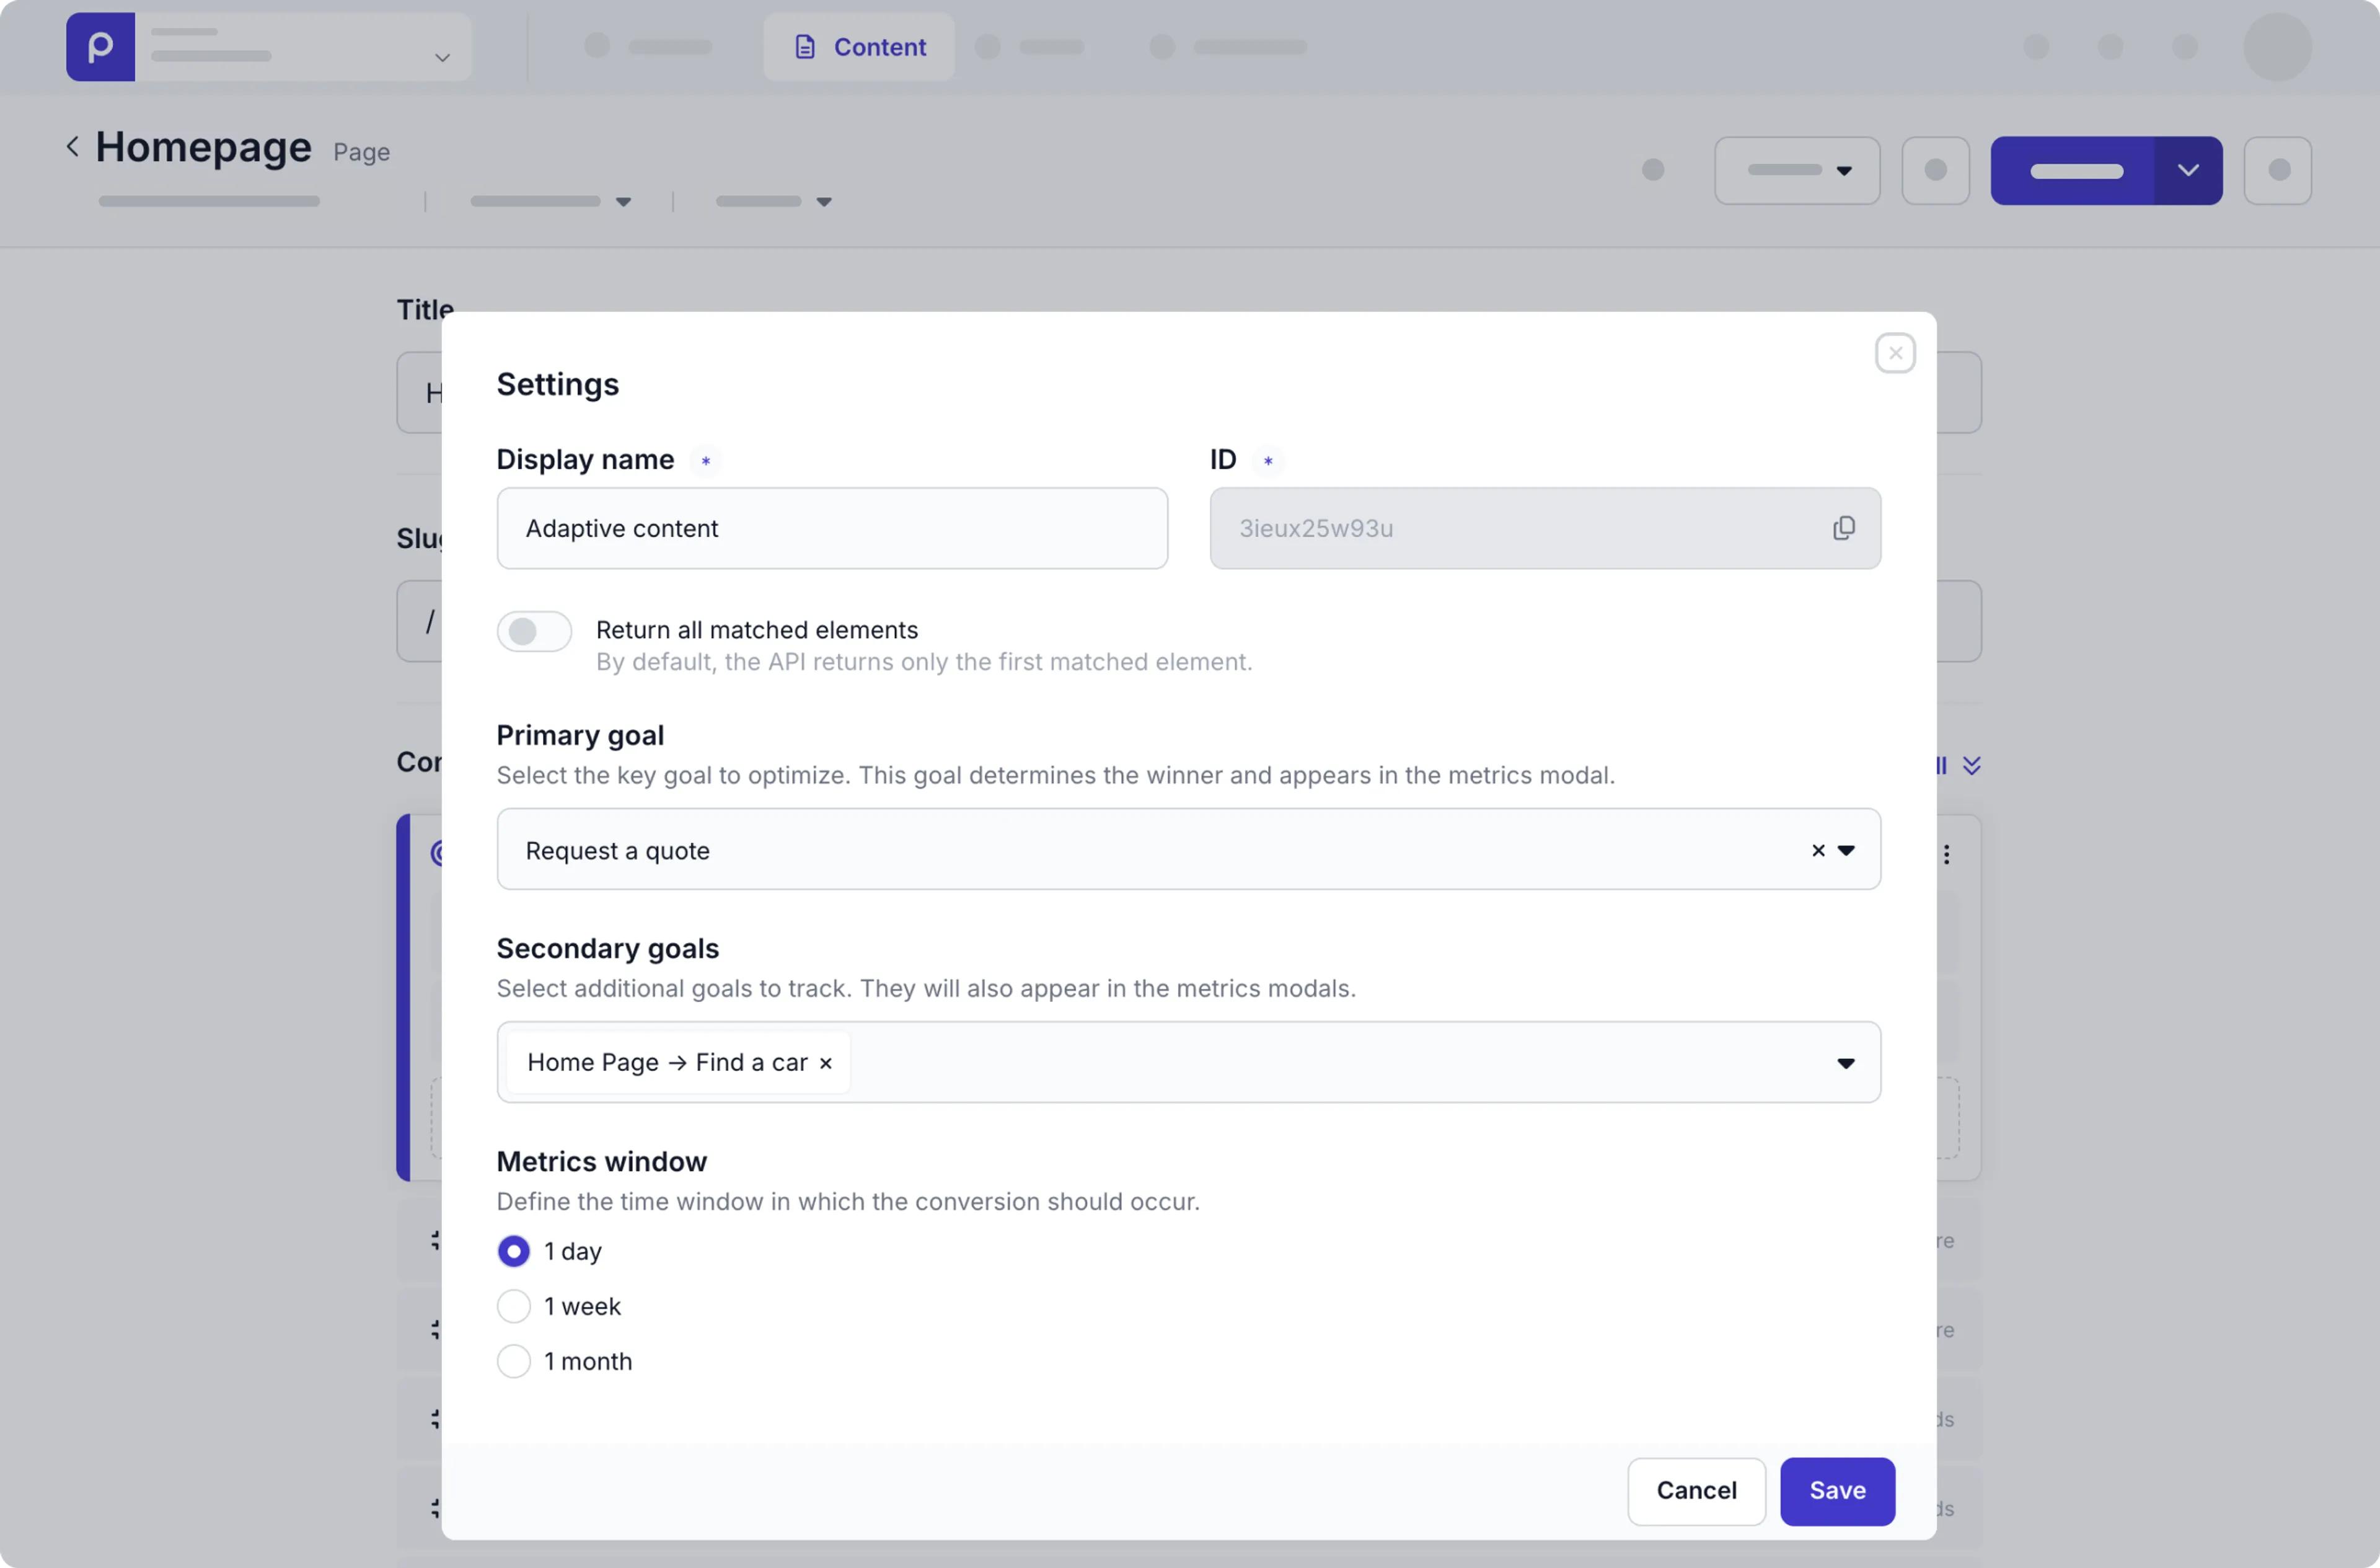Remove the Home Page Find a car goal chip
Viewport: 2380px width, 1568px height.
[x=825, y=1063]
